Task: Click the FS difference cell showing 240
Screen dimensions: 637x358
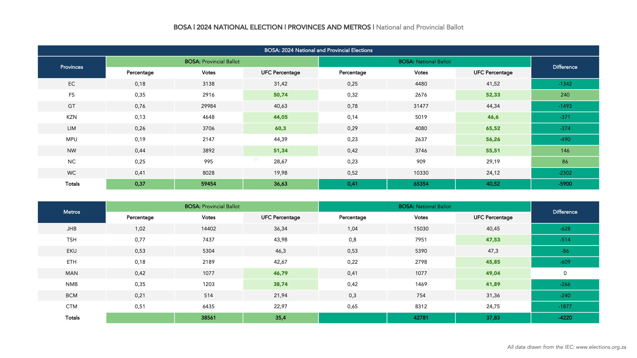Action: (565, 95)
